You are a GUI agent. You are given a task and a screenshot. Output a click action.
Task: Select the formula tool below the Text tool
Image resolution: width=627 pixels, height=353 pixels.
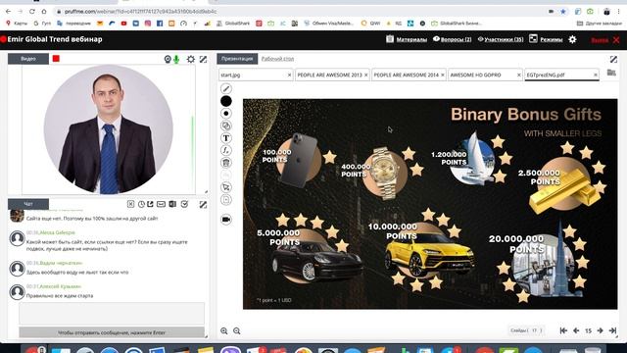point(226,150)
